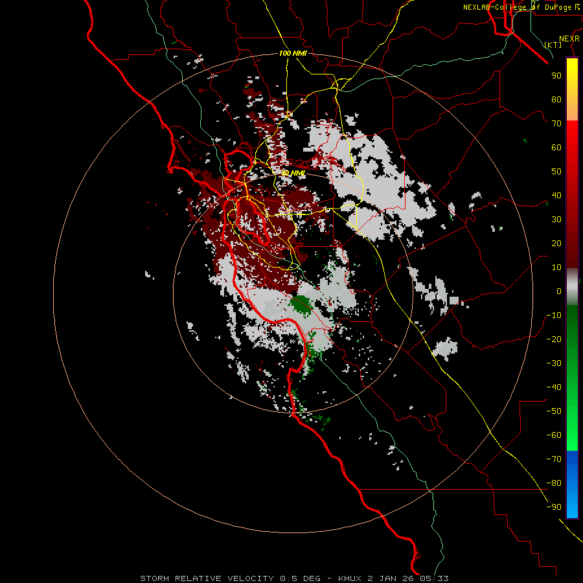The height and width of the screenshot is (583, 583).
Task: Click the 80 value on the velocity scale
Action: 556,100
